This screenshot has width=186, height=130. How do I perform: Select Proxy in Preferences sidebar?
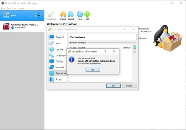tap(58, 79)
